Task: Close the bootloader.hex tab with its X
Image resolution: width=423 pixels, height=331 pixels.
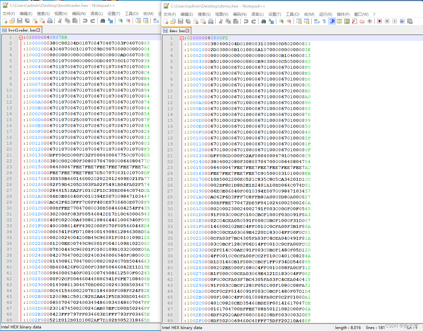Action: tap(38, 30)
